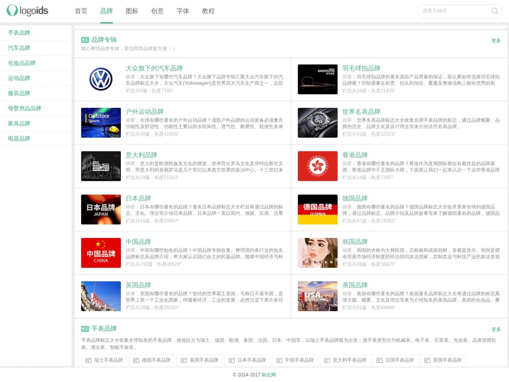Click the icon beside 日本手表品牌 tag
Screen dimensions: 509x382
click(x=232, y=360)
